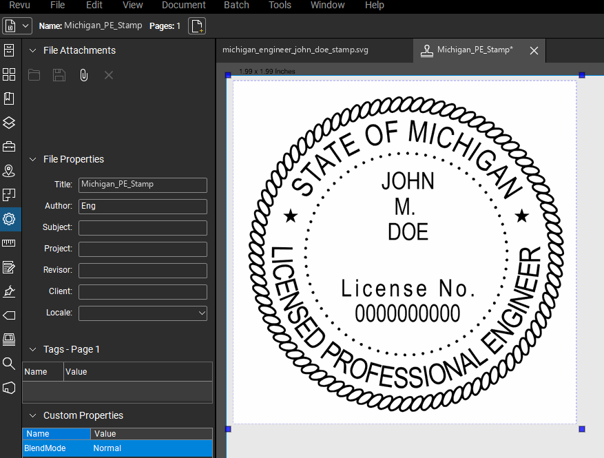This screenshot has height=458, width=604.
Task: Open the Studio panel icon
Action: point(9,388)
